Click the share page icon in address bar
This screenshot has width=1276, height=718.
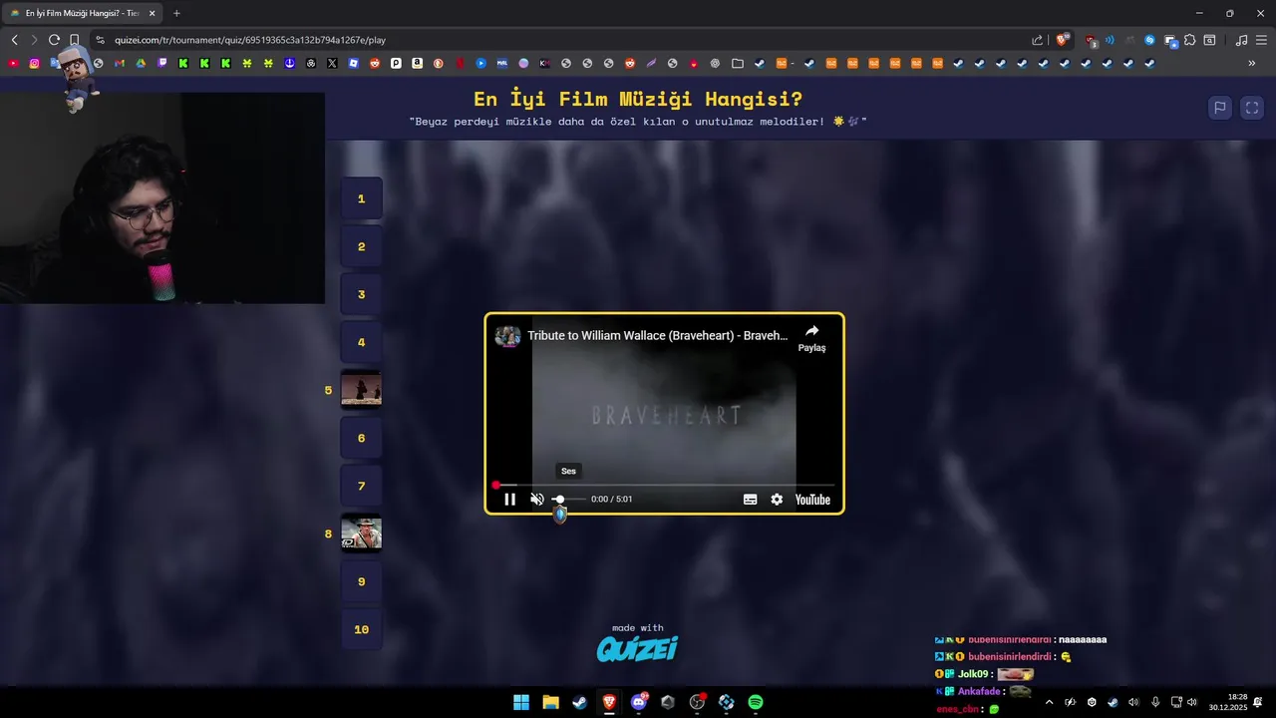tap(1037, 40)
